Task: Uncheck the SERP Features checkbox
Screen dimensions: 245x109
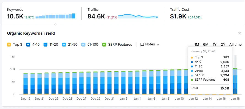Action: (104, 45)
